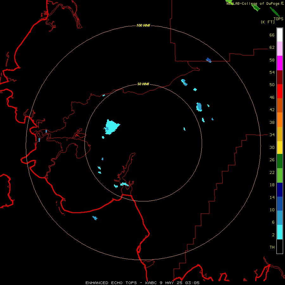Image resolution: width=285 pixels, height=285 pixels.
Task: Click the light pink legend swatch beside 62
Action: tap(280, 49)
